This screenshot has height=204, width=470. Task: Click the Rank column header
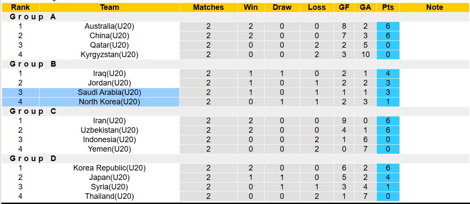click(x=20, y=7)
